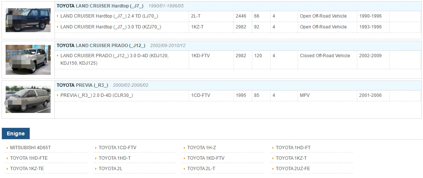Click year range 2002-2009
Screen dimensions: 423x178
coord(370,56)
